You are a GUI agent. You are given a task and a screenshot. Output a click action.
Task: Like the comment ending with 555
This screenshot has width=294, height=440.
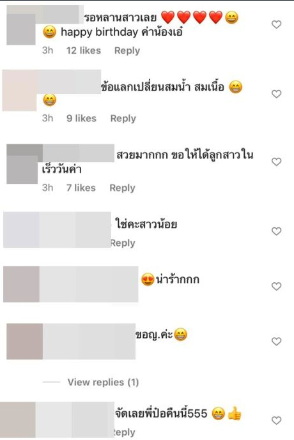(x=276, y=420)
